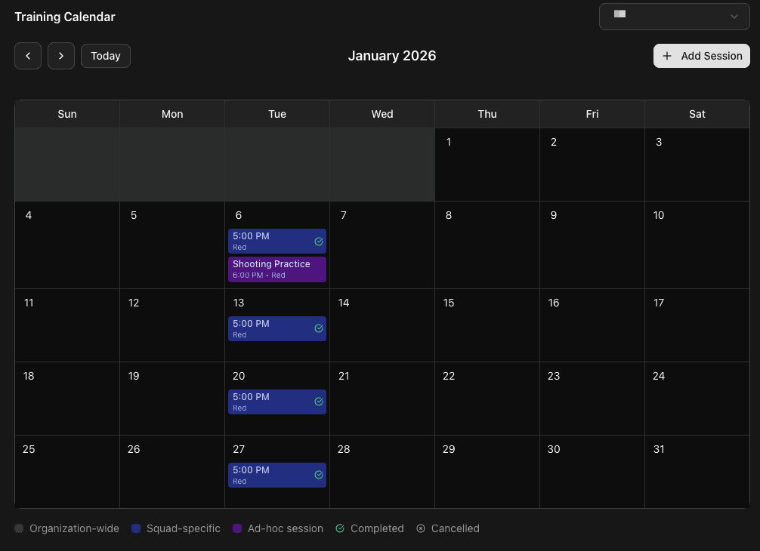Open the Shooting Practice event on January 6

point(272,268)
